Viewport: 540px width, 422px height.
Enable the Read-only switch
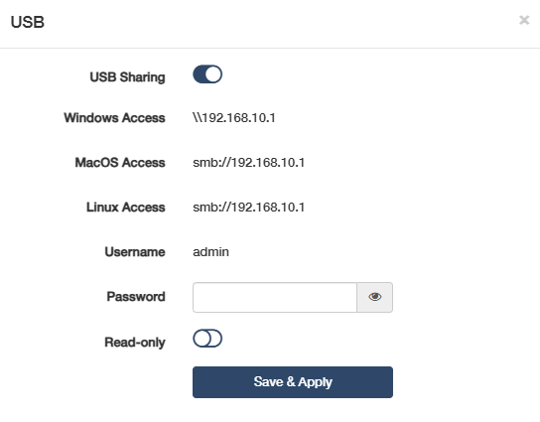(207, 339)
